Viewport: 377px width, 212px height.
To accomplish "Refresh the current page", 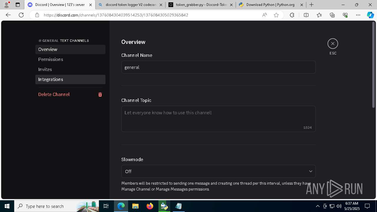I will pyautogui.click(x=21, y=15).
